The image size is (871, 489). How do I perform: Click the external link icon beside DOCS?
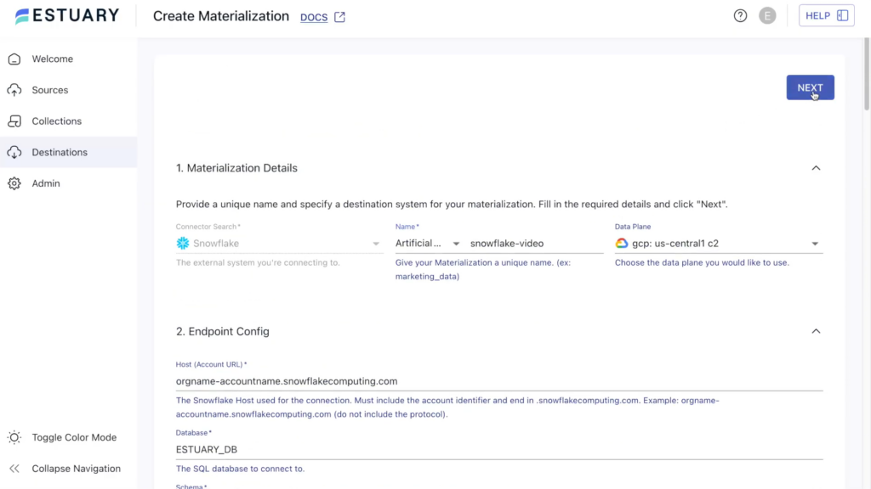click(x=339, y=17)
